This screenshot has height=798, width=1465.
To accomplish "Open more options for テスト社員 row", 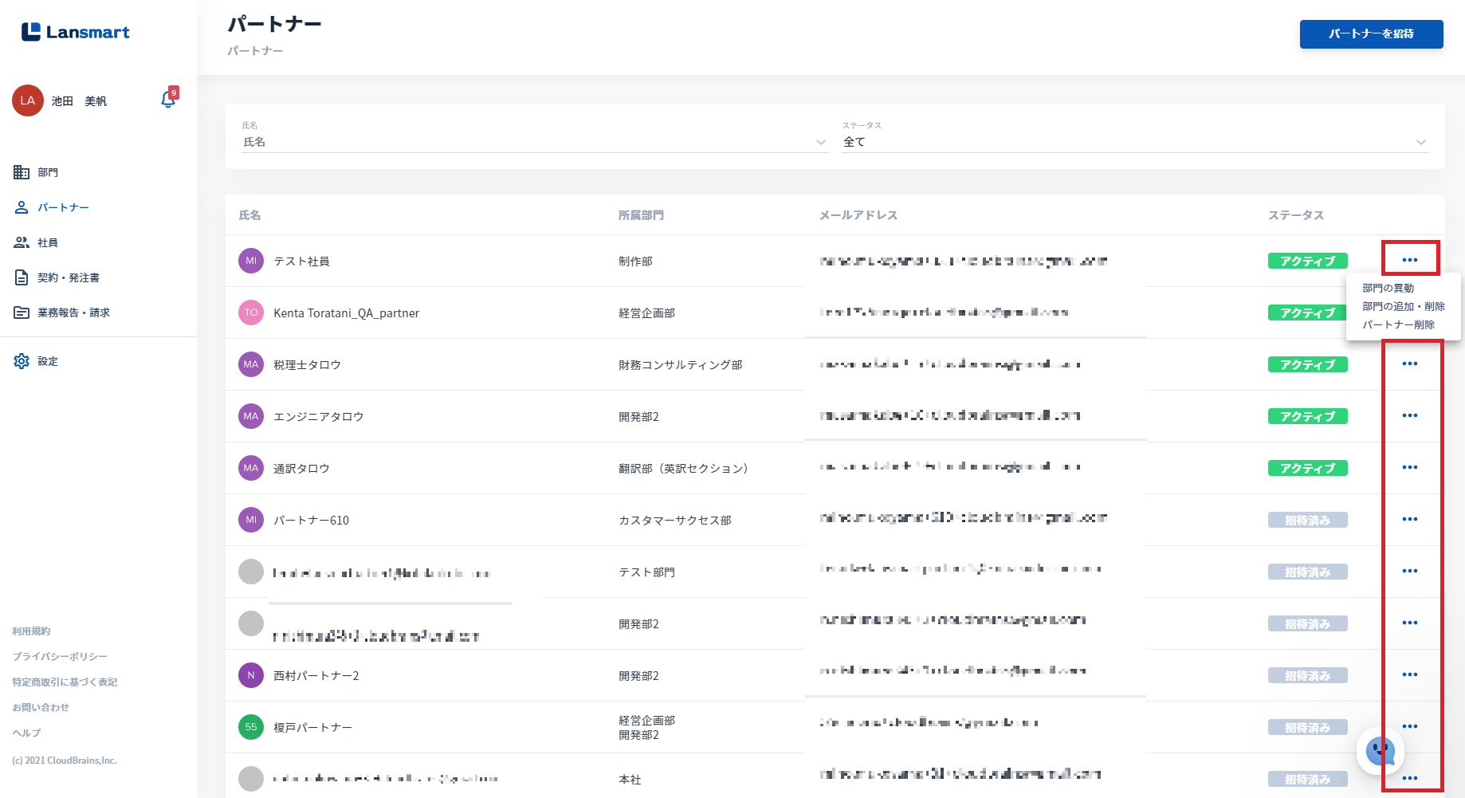I will click(1410, 260).
